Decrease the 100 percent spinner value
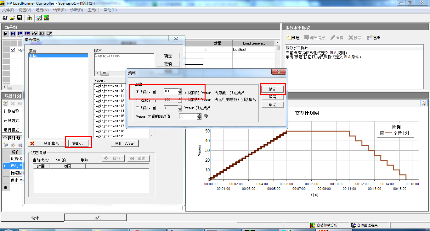 click(180, 93)
